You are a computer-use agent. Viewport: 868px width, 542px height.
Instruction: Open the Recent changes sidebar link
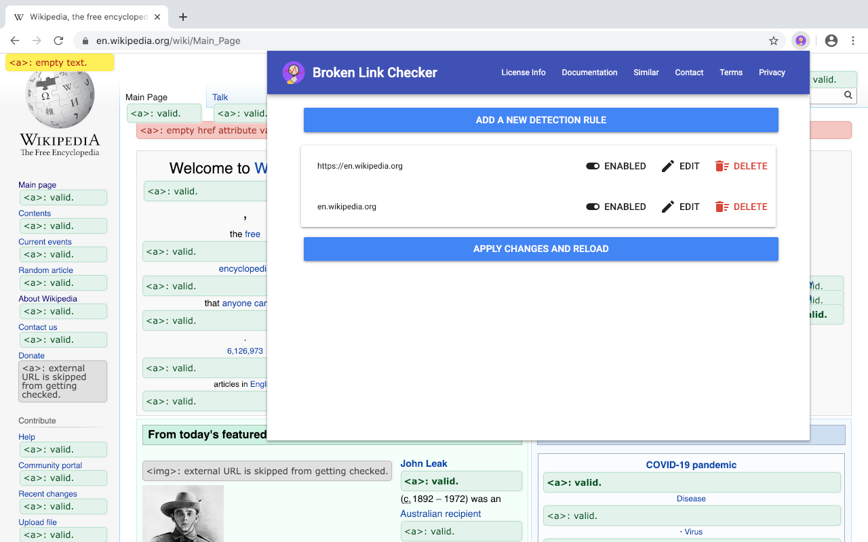[x=47, y=494]
